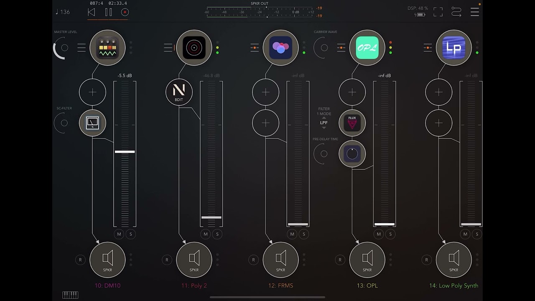
Task: Solo the FRMS channel
Action: pyautogui.click(x=303, y=234)
